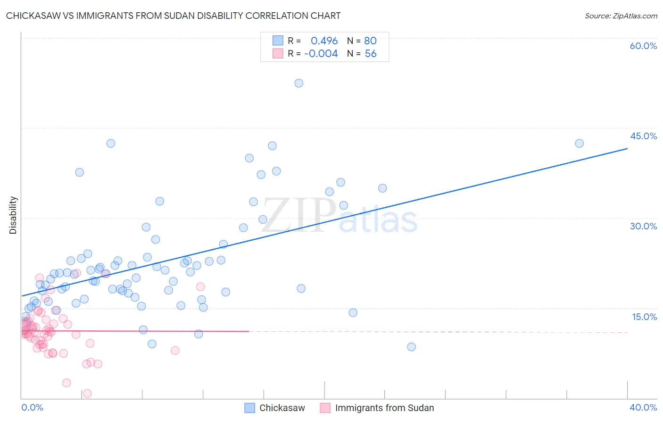Select the Immigrants from Sudan legend label

[x=384, y=408]
